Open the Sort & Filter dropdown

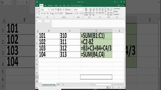[x=108, y=12]
